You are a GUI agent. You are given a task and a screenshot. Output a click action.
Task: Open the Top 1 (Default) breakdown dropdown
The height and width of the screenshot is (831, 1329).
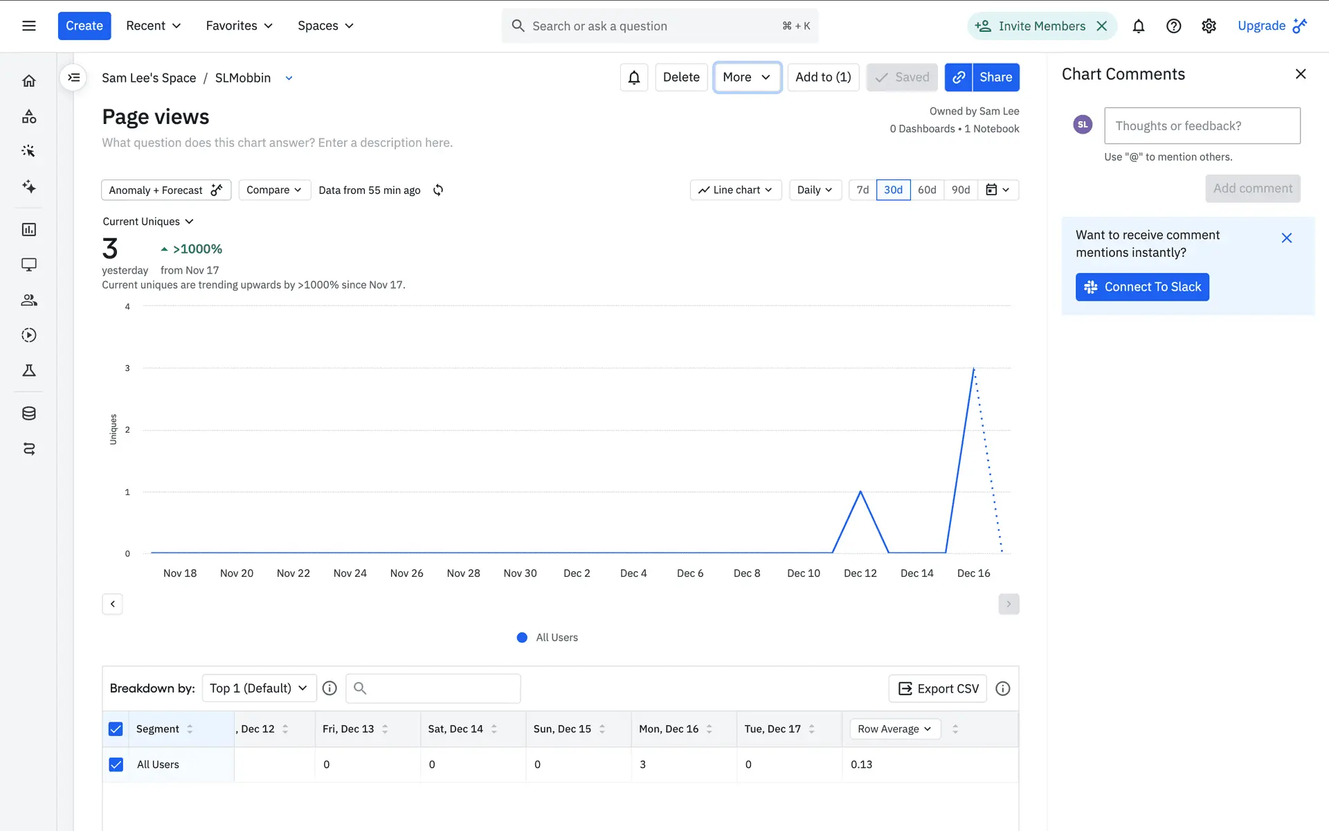pyautogui.click(x=259, y=688)
